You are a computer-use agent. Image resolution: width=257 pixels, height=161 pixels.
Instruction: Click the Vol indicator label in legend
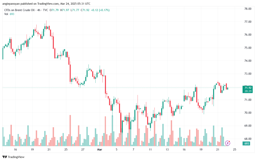click(x=6, y=14)
